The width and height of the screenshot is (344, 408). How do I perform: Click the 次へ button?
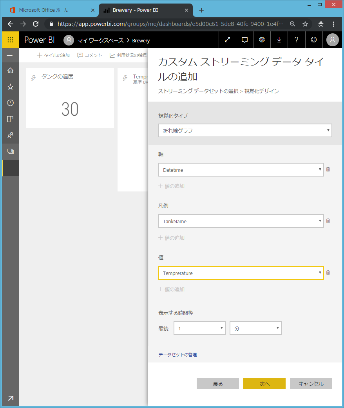click(x=264, y=384)
